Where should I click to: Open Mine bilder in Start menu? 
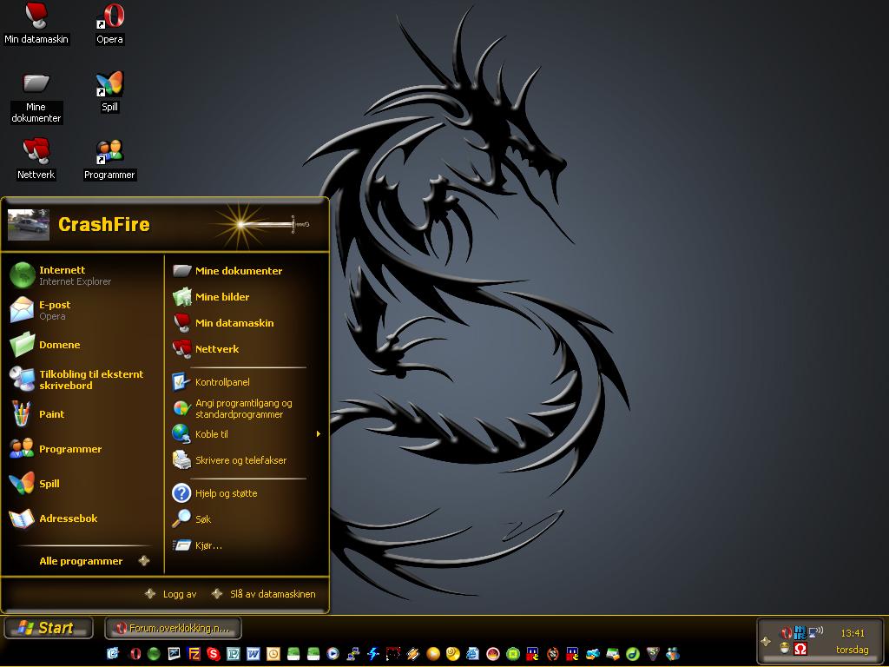pos(247,297)
